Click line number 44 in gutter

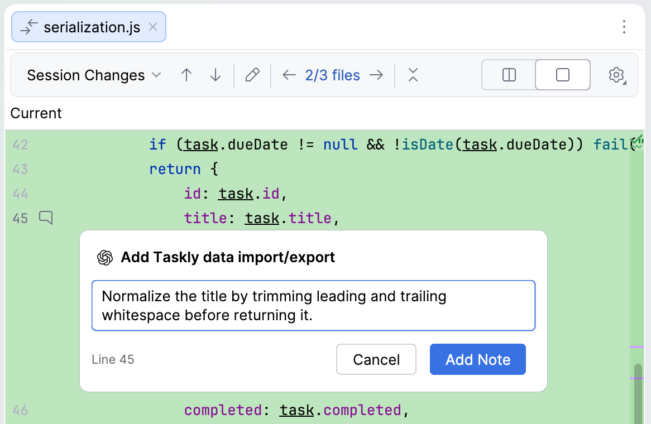point(20,194)
